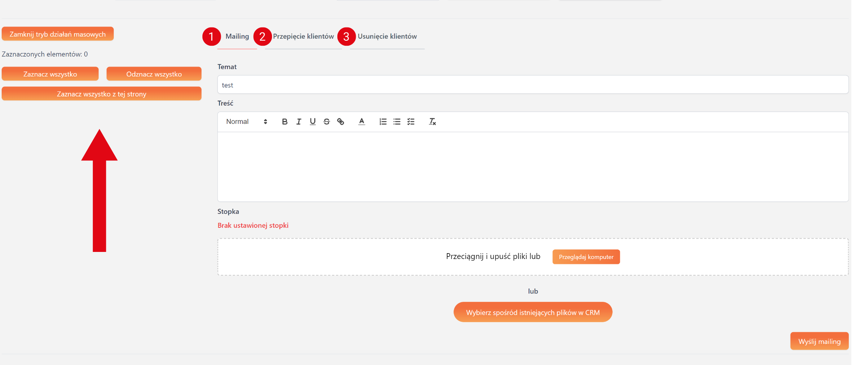The height and width of the screenshot is (365, 853).
Task: Switch to the Mailing tab
Action: coord(237,37)
